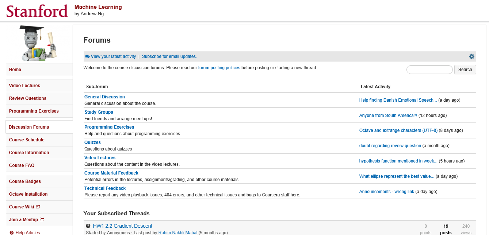The image size is (489, 235).
Task: Open Help Articles via its question-mark icon
Action: coord(11,232)
